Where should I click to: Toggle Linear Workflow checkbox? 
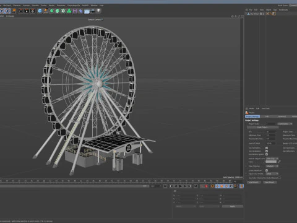[267, 170]
